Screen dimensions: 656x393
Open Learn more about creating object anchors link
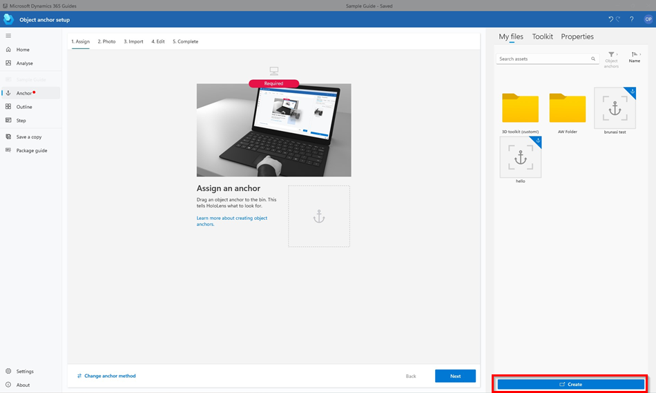pos(231,221)
